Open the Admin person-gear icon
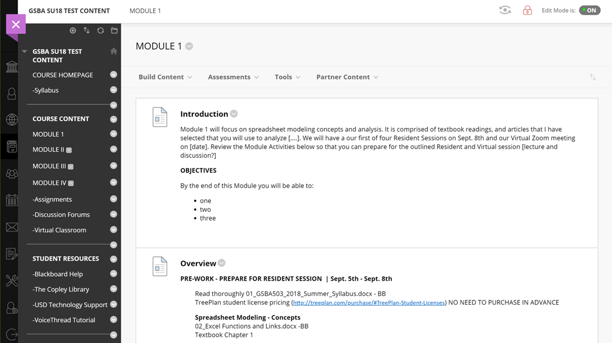This screenshot has width=612, height=343. tap(11, 308)
